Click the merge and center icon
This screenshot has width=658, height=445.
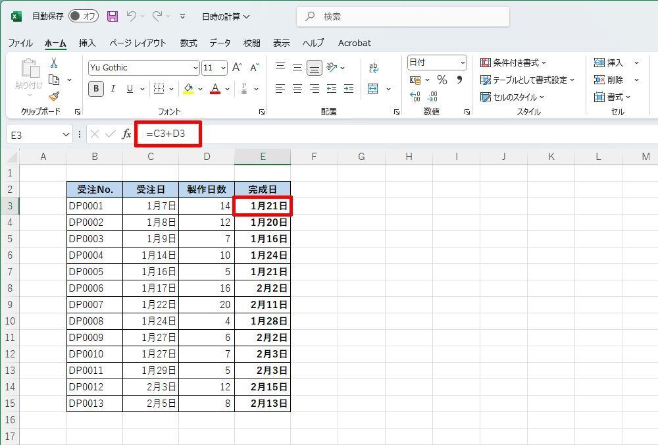pos(372,89)
